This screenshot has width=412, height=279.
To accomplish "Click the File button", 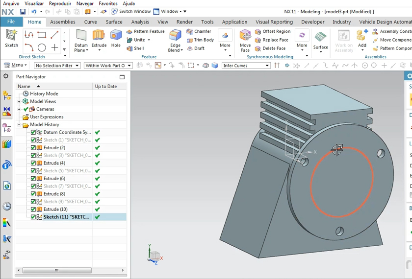I will (x=11, y=22).
